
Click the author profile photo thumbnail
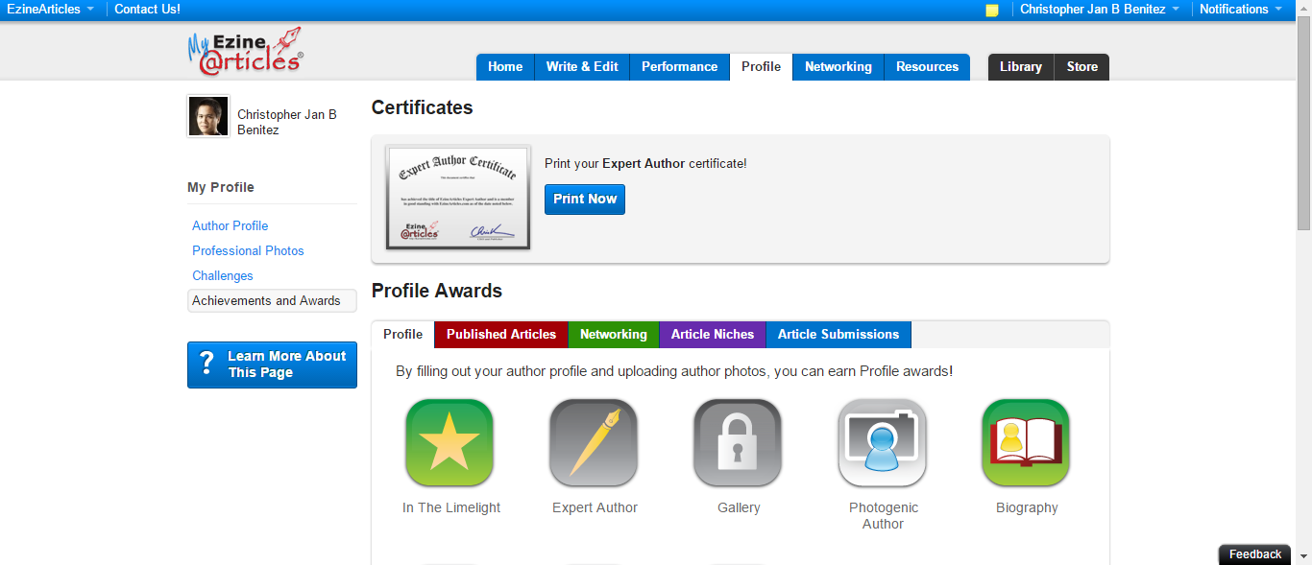[208, 116]
